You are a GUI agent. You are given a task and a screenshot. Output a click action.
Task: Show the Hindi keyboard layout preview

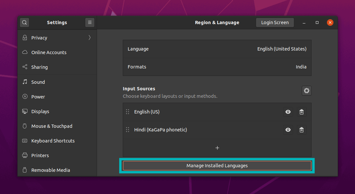coord(288,130)
